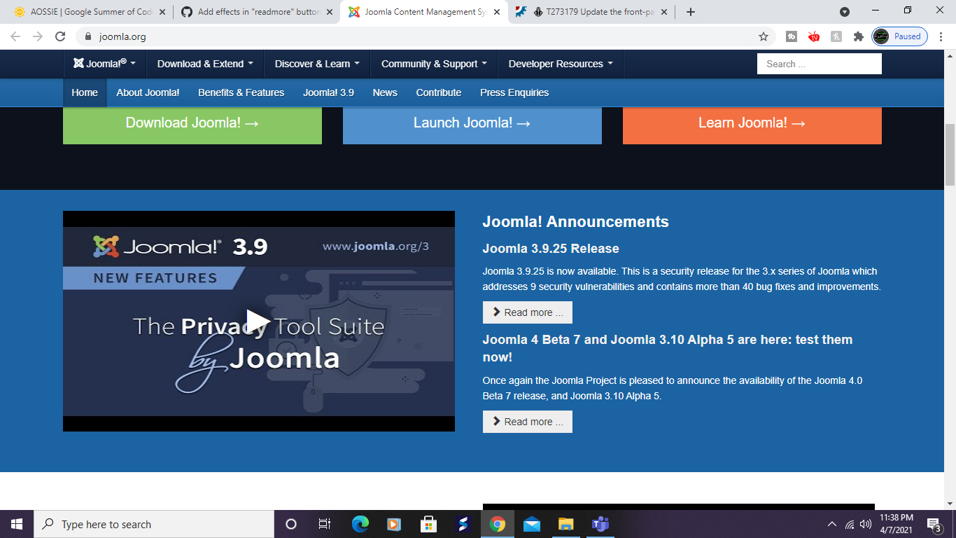Screen dimensions: 956x538
Task: Open a new browser tab
Action: tap(691, 12)
